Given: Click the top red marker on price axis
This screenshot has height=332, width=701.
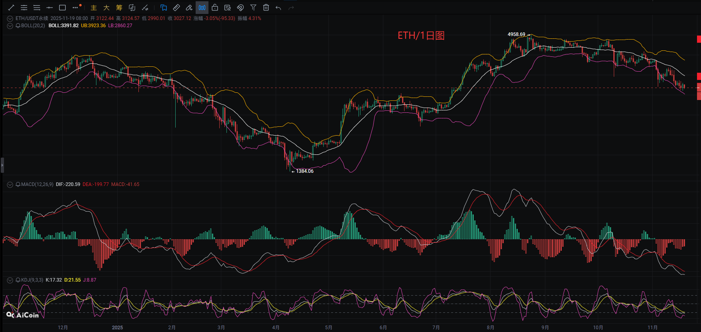Looking at the screenshot, I should pyautogui.click(x=699, y=39).
